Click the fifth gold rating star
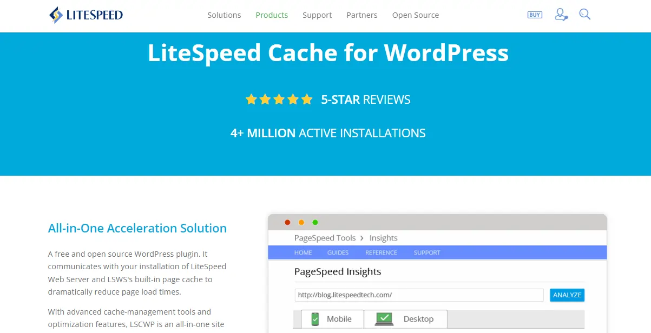The width and height of the screenshot is (651, 333). coord(307,99)
